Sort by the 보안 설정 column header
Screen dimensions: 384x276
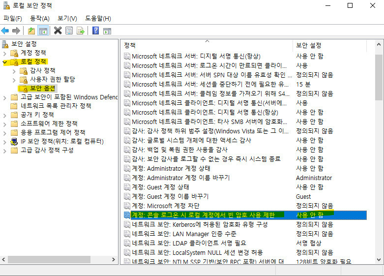coord(329,45)
